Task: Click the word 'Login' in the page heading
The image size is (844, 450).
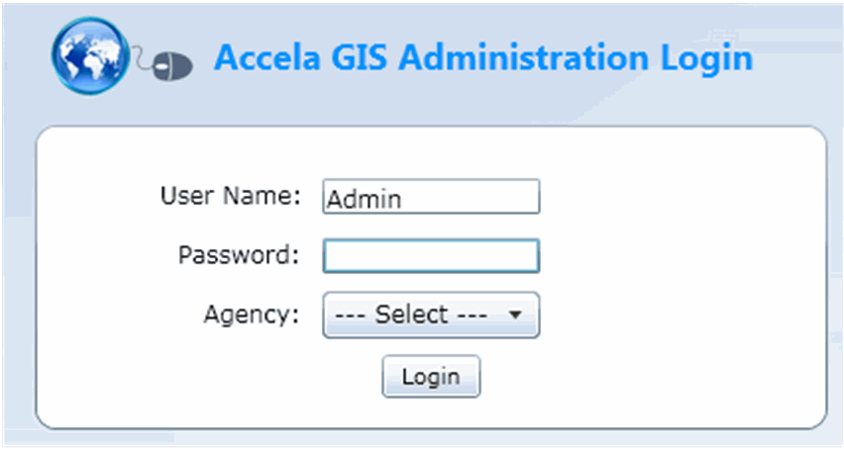Action: pyautogui.click(x=707, y=58)
